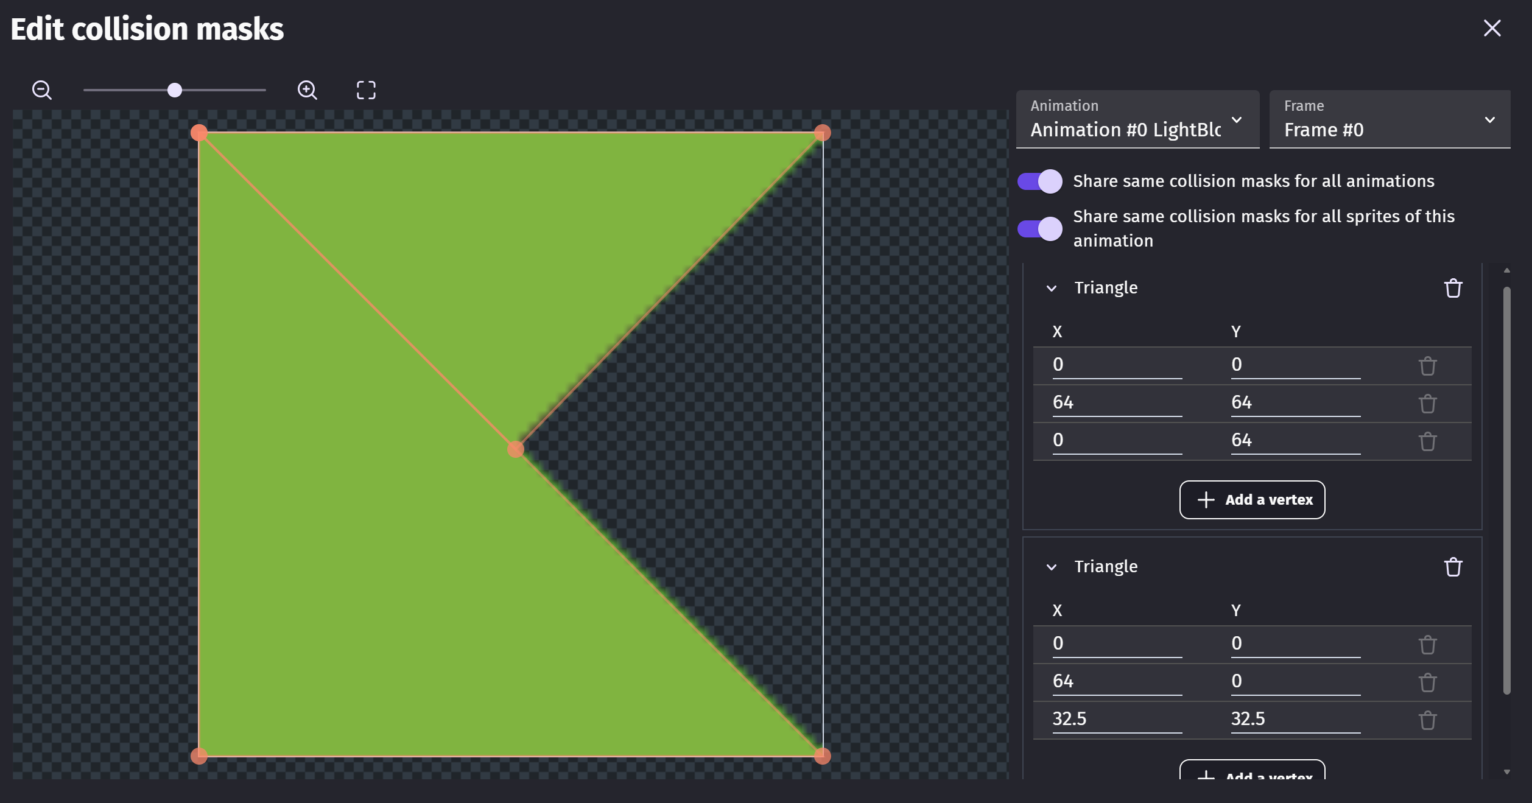The width and height of the screenshot is (1532, 803).
Task: Edit Y value 32.5
Action: pos(1296,719)
